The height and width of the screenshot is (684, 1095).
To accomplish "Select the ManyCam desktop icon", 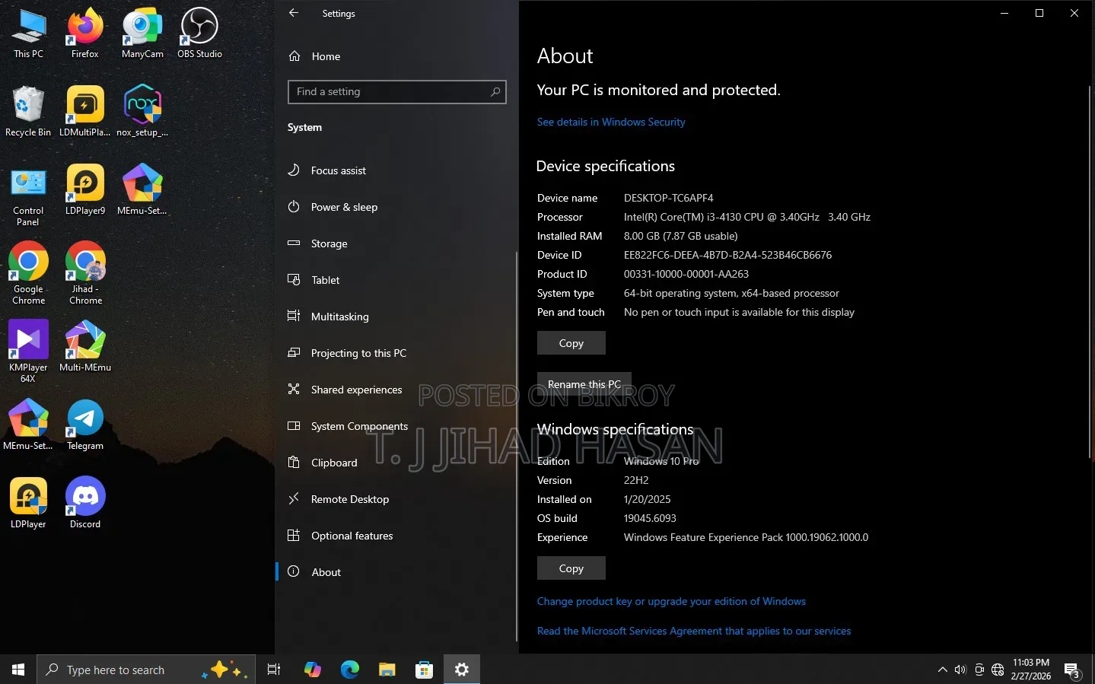I will (x=142, y=34).
